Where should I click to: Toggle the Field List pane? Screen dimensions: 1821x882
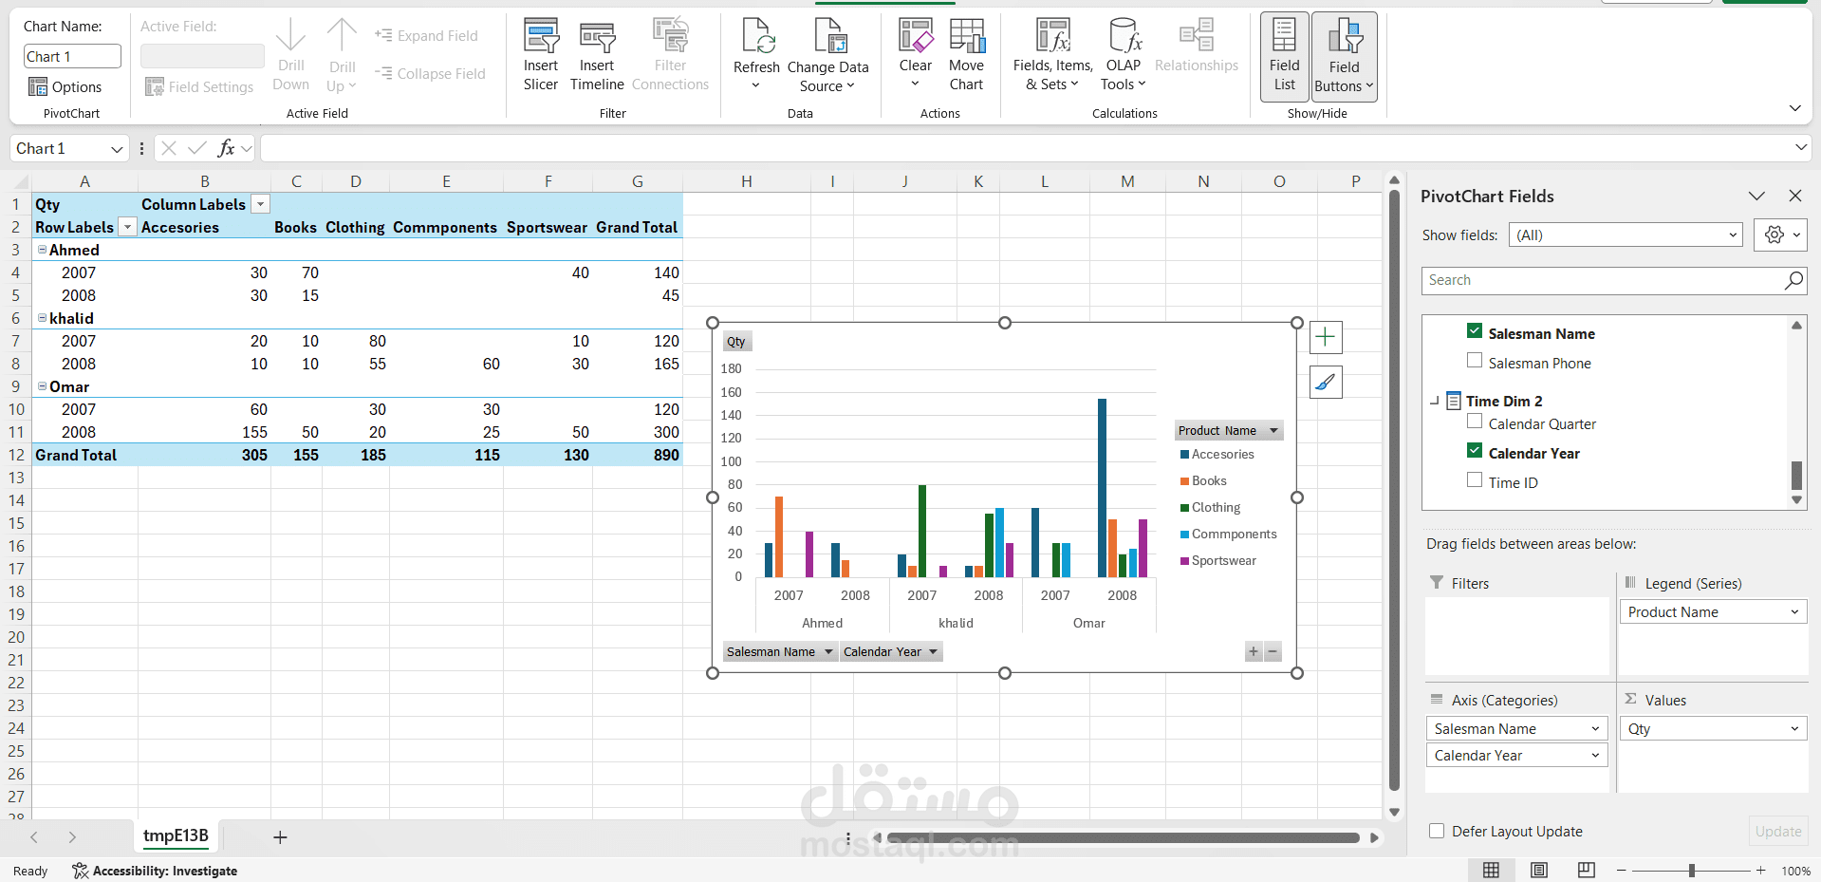(1283, 54)
